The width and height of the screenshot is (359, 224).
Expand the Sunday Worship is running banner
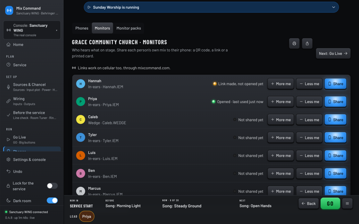(211, 7)
